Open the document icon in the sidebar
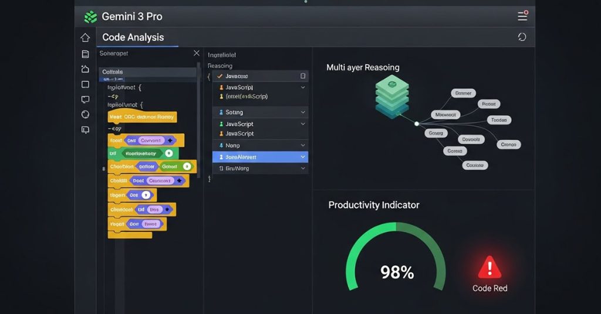 click(x=86, y=54)
